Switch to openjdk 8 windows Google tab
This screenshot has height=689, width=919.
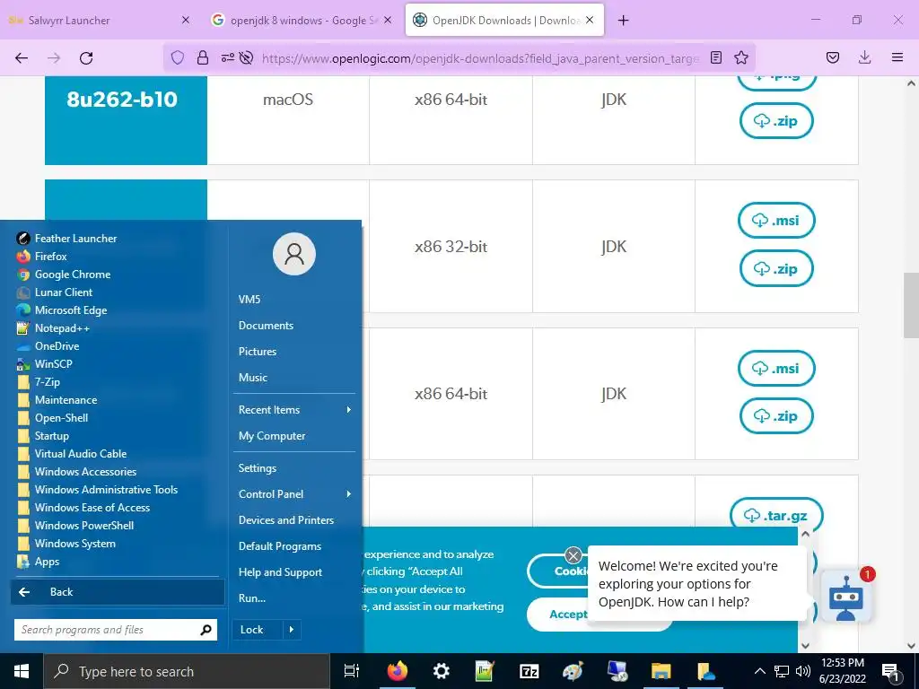302,20
